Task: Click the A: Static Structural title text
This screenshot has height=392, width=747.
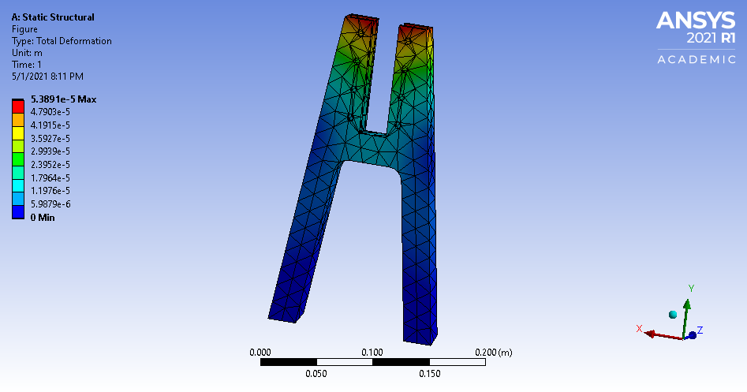Action: 53,17
